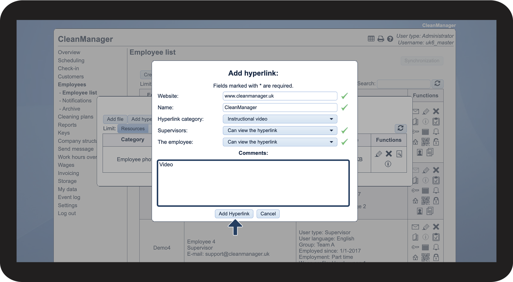Click the house icon in the Demo4 row
This screenshot has width=513, height=282.
415,257
